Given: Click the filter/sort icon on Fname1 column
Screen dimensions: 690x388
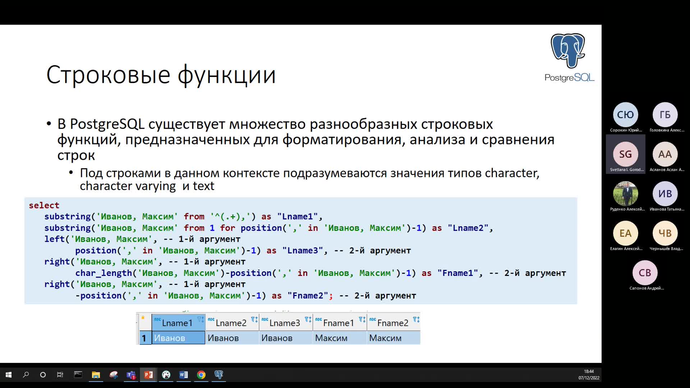Looking at the screenshot, I should click(x=362, y=319).
